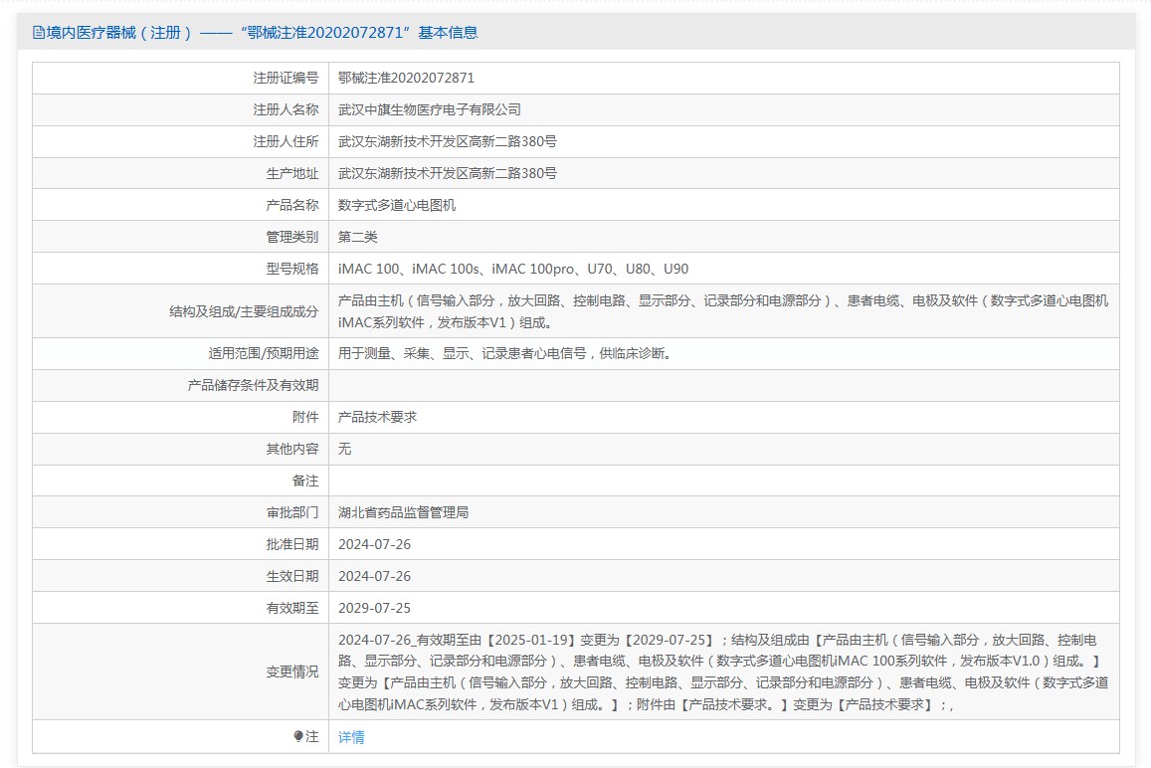
Task: Click product name 数字式多道心电图机 cell
Action: click(x=397, y=205)
